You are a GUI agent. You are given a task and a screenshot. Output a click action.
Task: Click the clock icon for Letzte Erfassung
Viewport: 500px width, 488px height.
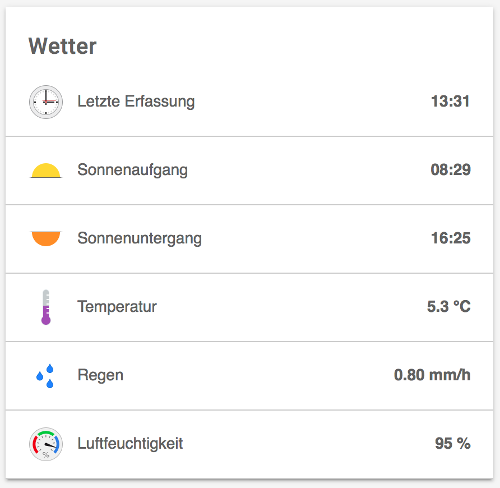46,102
